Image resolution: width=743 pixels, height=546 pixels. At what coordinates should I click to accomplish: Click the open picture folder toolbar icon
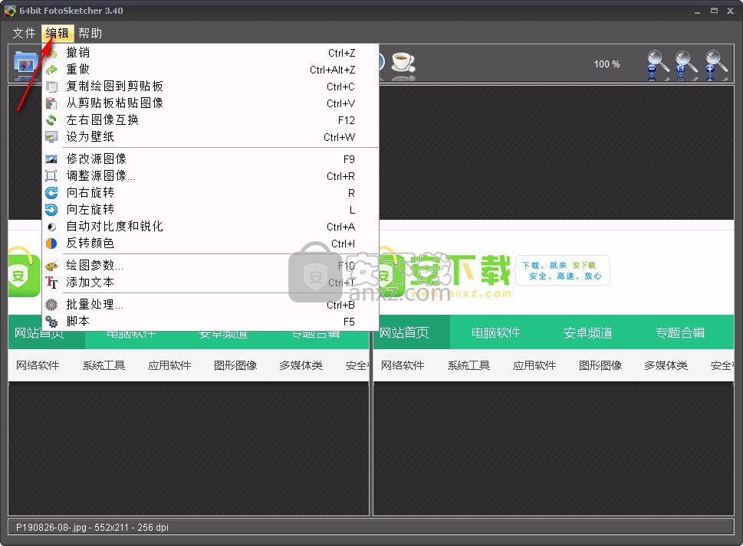click(27, 64)
